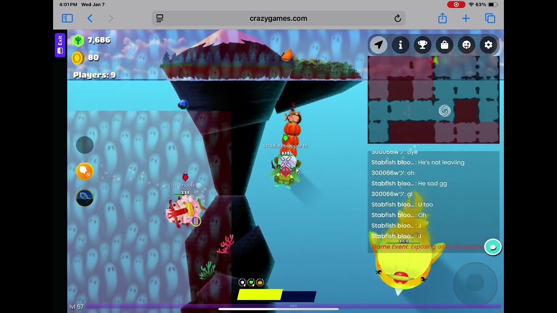
Task: Open the trophy leaderboard
Action: [x=423, y=45]
